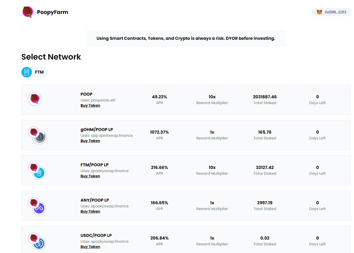Image resolution: width=354 pixels, height=253 pixels.
Task: Click the 1072.37% APR value
Action: tap(160, 132)
